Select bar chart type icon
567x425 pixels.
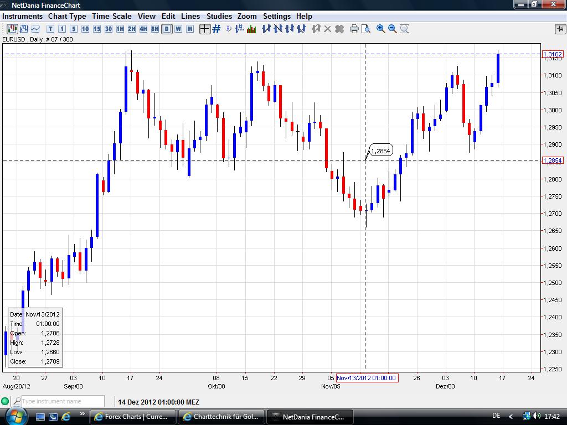[24, 29]
